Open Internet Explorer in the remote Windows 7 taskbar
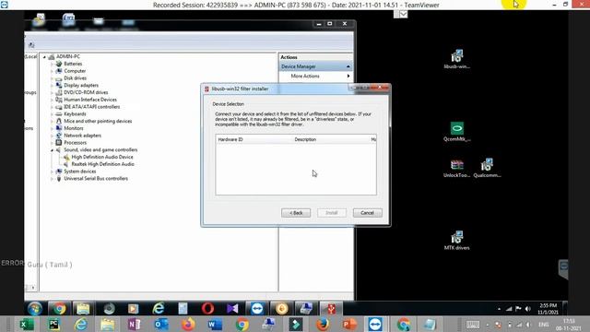 (x=159, y=309)
